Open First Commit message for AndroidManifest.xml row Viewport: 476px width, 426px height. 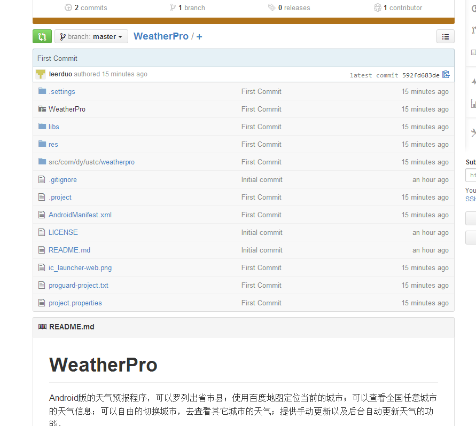tap(261, 215)
